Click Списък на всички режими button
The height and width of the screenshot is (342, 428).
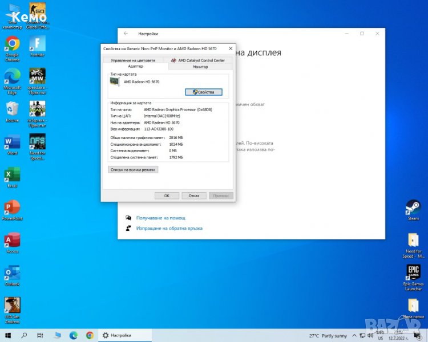coord(133,169)
